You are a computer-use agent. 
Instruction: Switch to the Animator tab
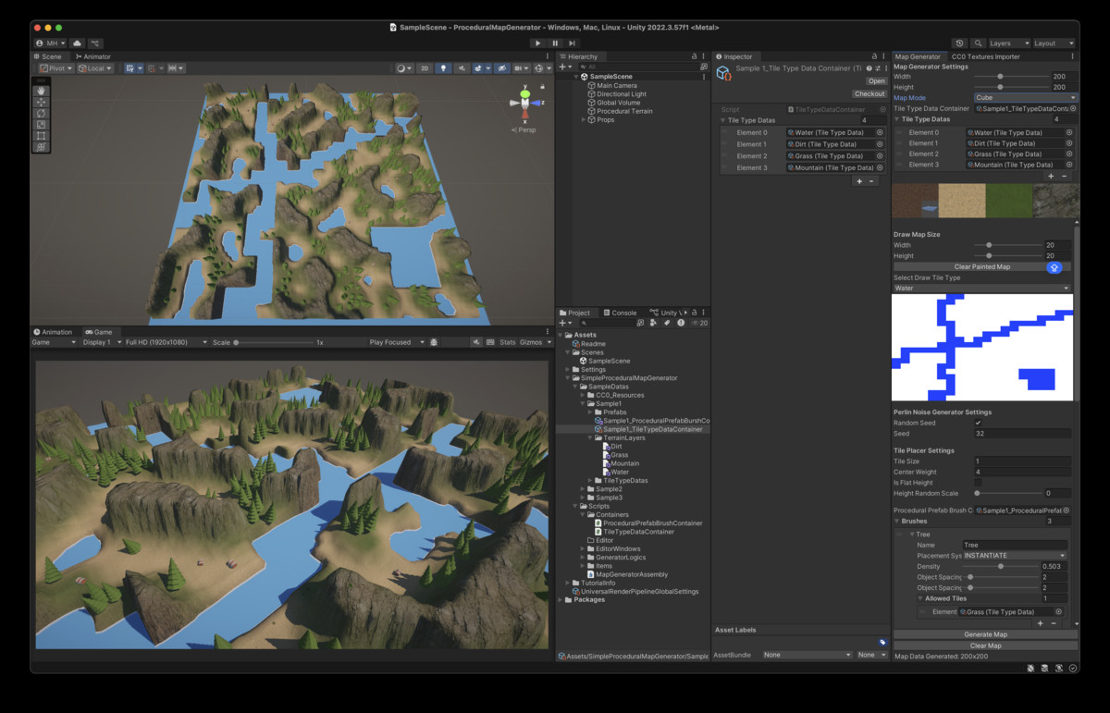coord(93,56)
